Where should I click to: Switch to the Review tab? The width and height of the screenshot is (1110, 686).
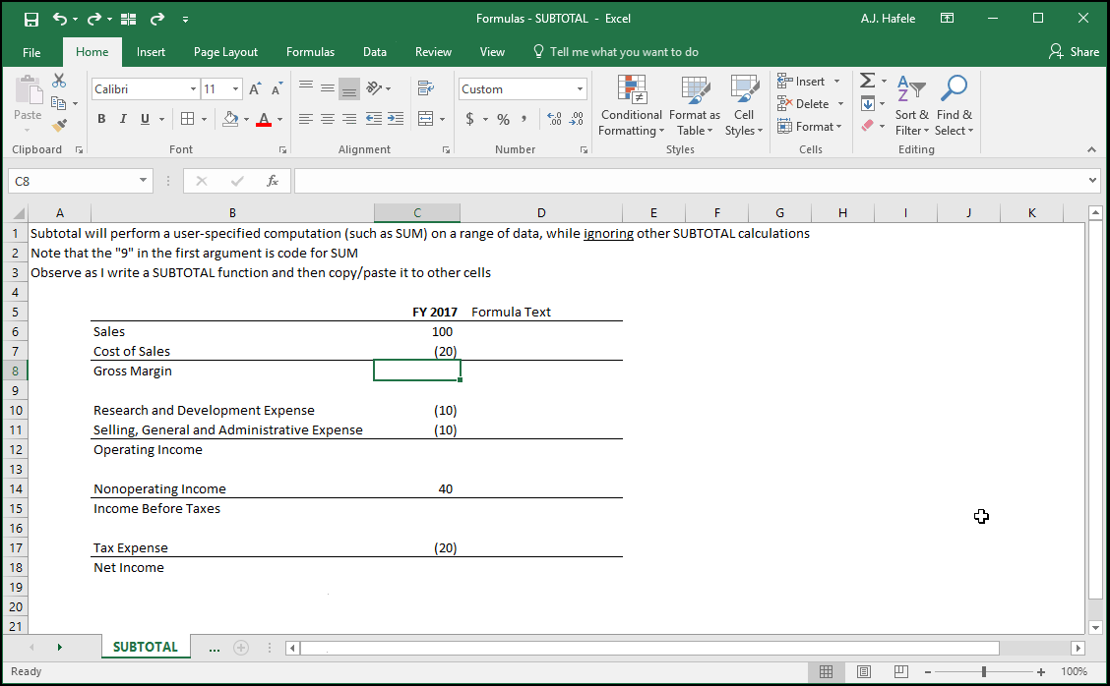(x=433, y=52)
